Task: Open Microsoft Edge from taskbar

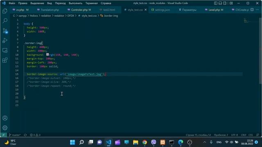Action: [x=181, y=142]
